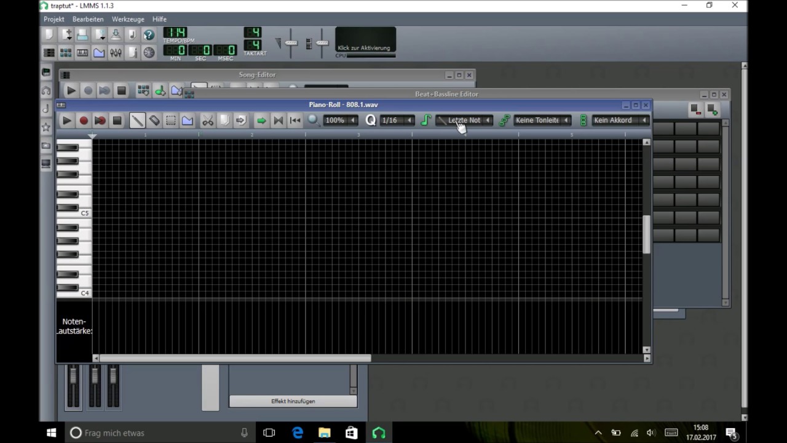Jump to start in Piano-Roll
This screenshot has width=787, height=443.
pyautogui.click(x=295, y=121)
